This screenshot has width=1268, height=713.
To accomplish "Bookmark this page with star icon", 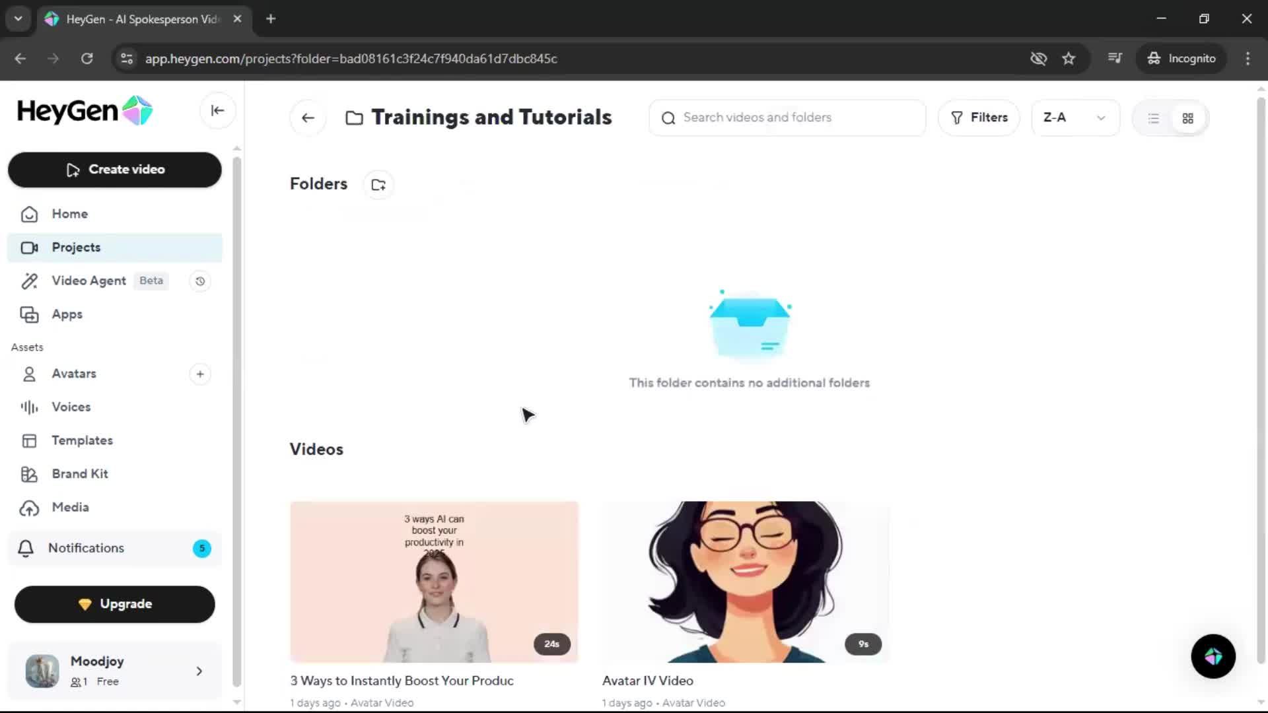I will (1069, 59).
